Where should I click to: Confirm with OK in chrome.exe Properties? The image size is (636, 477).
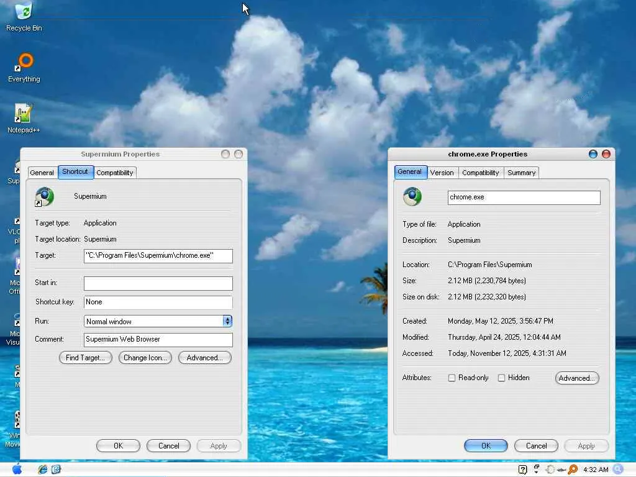coord(486,446)
